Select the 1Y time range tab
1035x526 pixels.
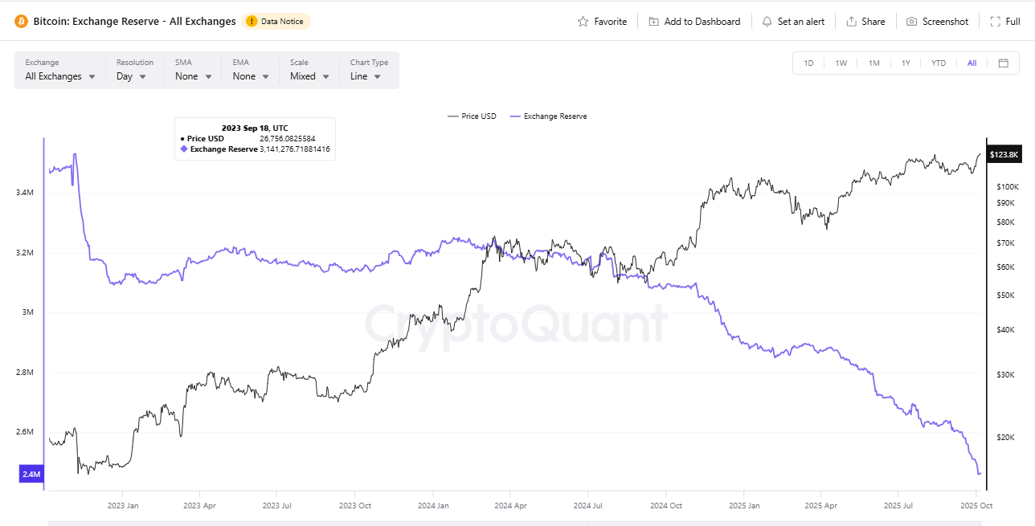pos(906,63)
